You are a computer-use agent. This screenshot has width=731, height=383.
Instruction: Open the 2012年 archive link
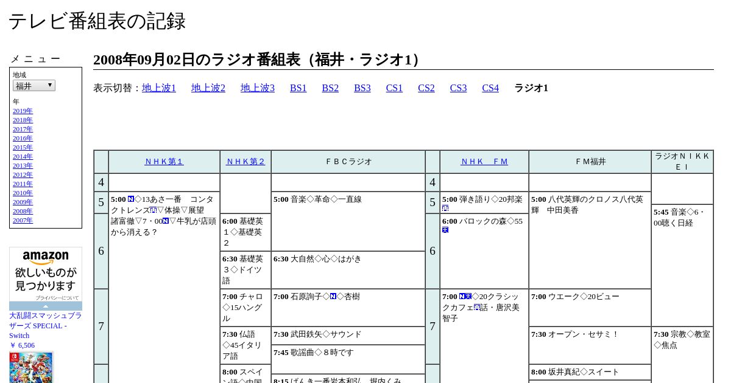click(x=23, y=175)
